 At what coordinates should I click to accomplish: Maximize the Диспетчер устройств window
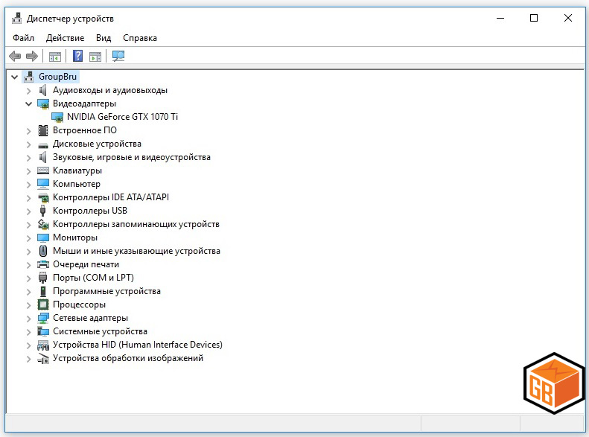tap(534, 18)
